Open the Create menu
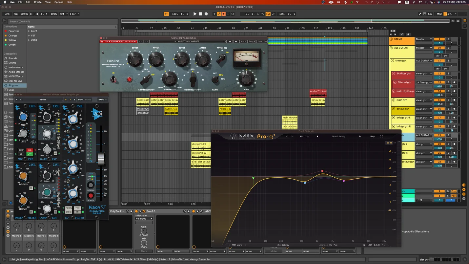Viewport: 469px width, 264px height. point(38,2)
